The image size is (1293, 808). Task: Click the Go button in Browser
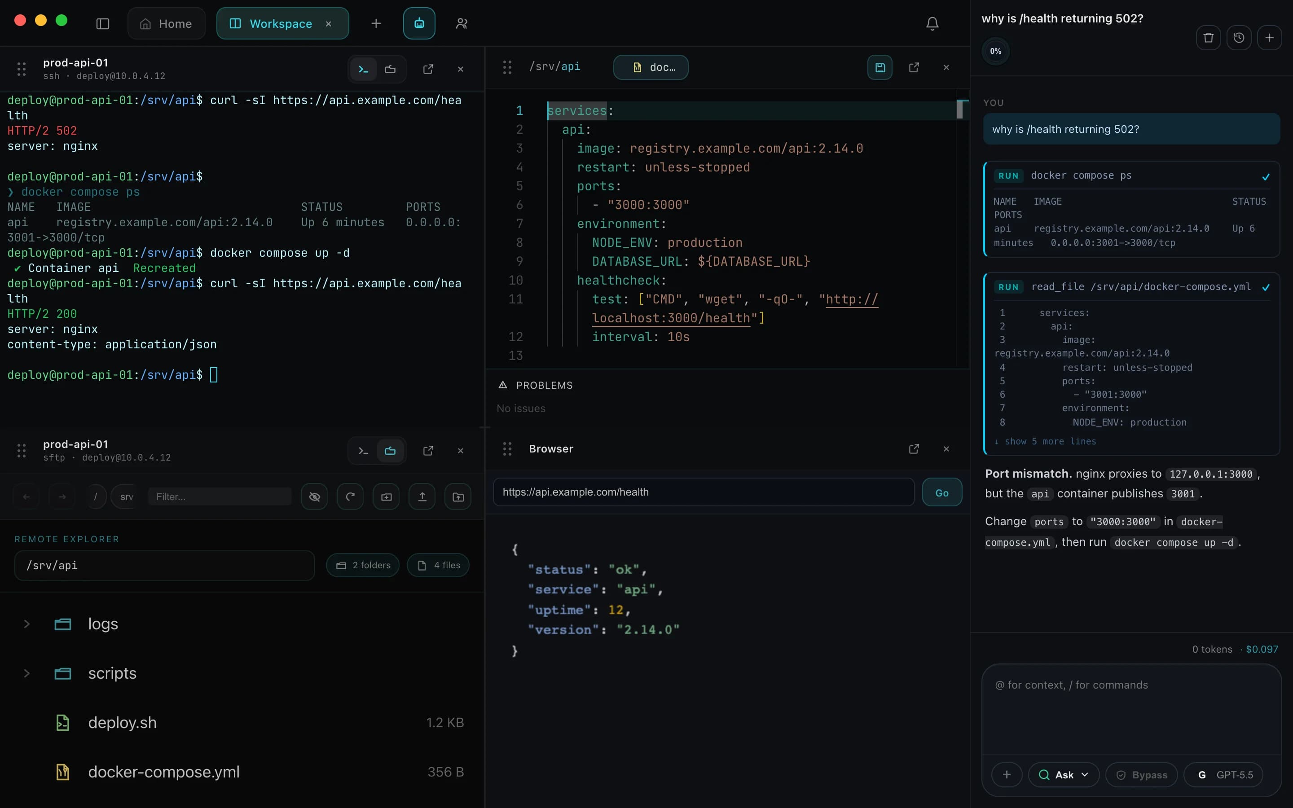pyautogui.click(x=942, y=493)
